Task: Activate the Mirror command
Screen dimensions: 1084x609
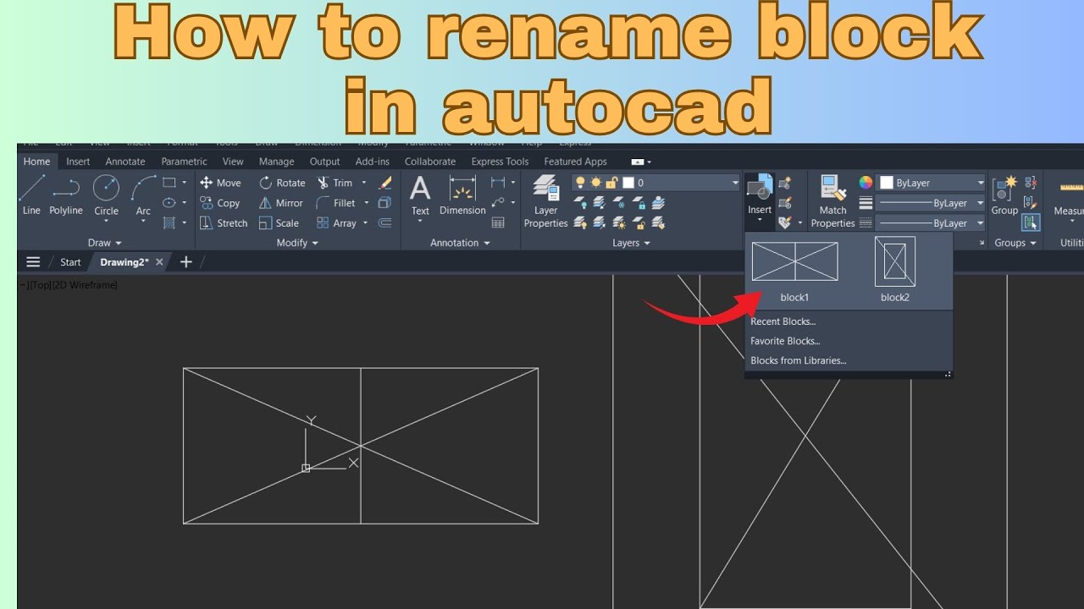Action: [281, 203]
